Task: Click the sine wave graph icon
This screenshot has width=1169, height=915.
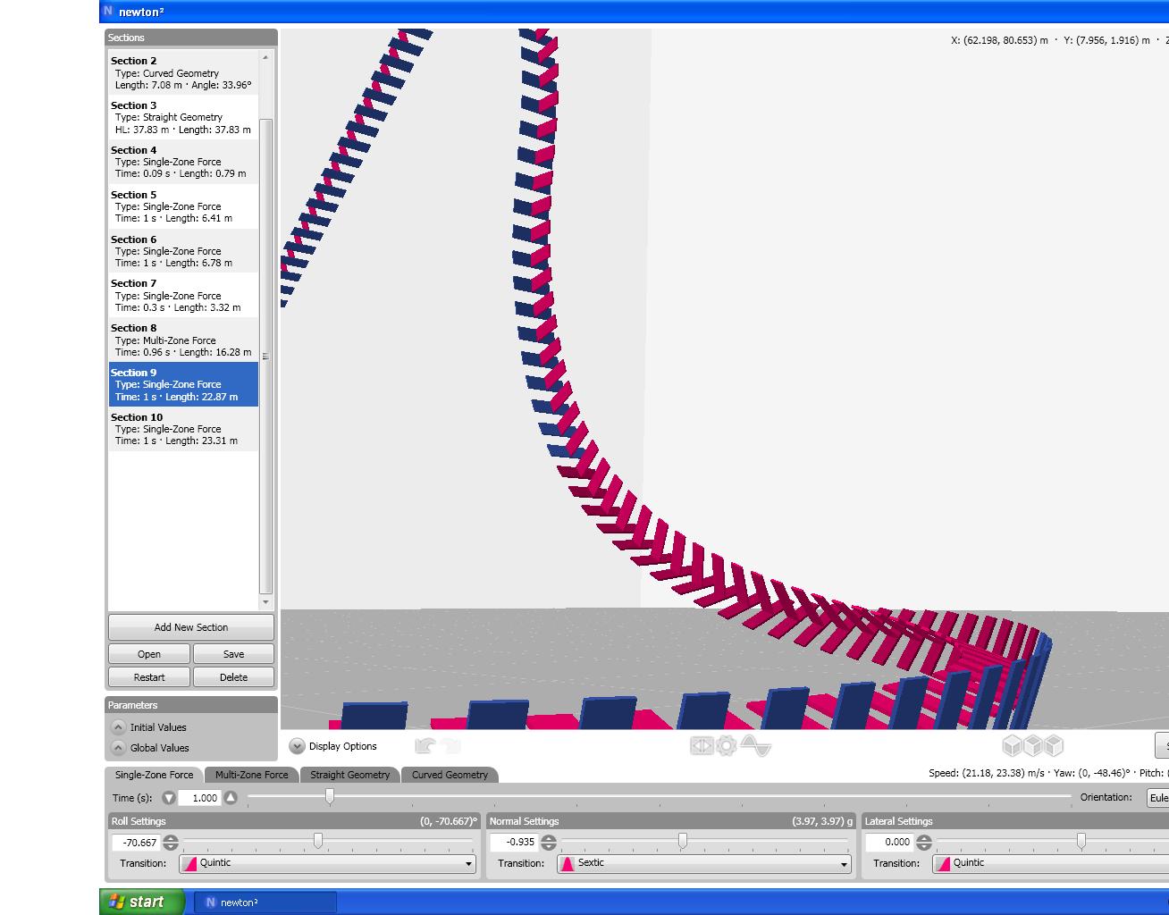Action: coord(756,745)
